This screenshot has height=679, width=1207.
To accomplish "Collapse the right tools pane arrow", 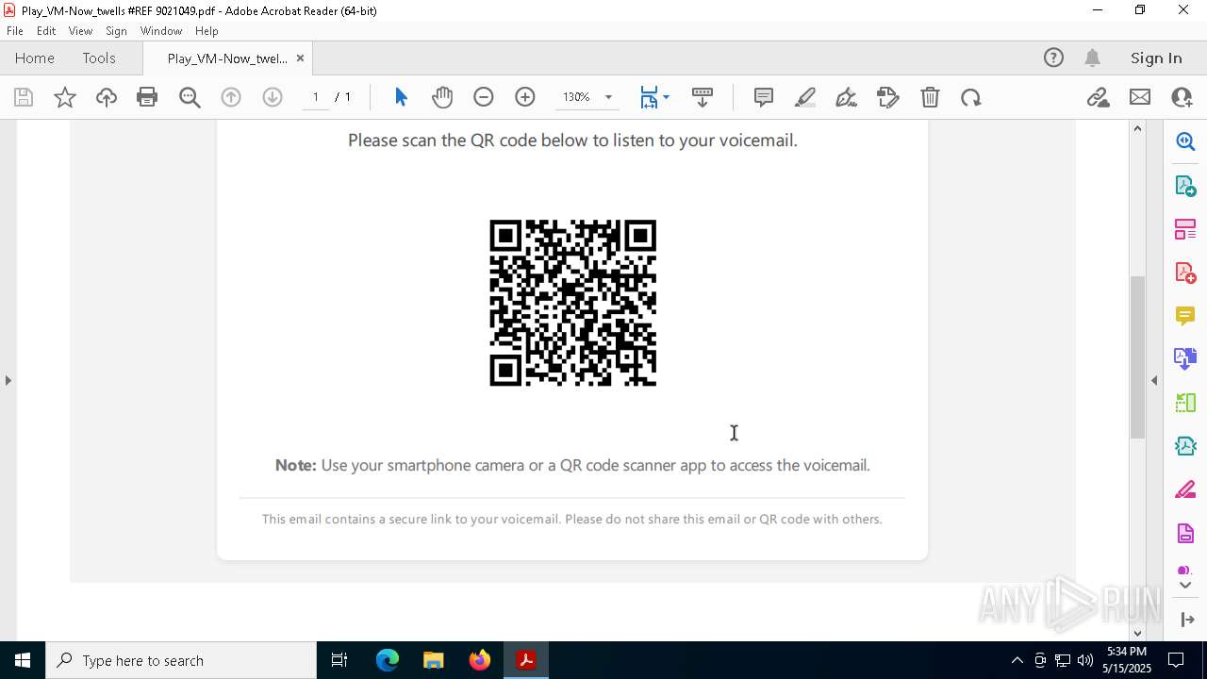I will 1154,380.
